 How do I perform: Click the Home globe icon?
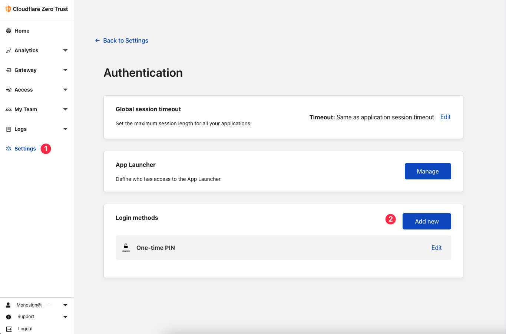point(9,31)
